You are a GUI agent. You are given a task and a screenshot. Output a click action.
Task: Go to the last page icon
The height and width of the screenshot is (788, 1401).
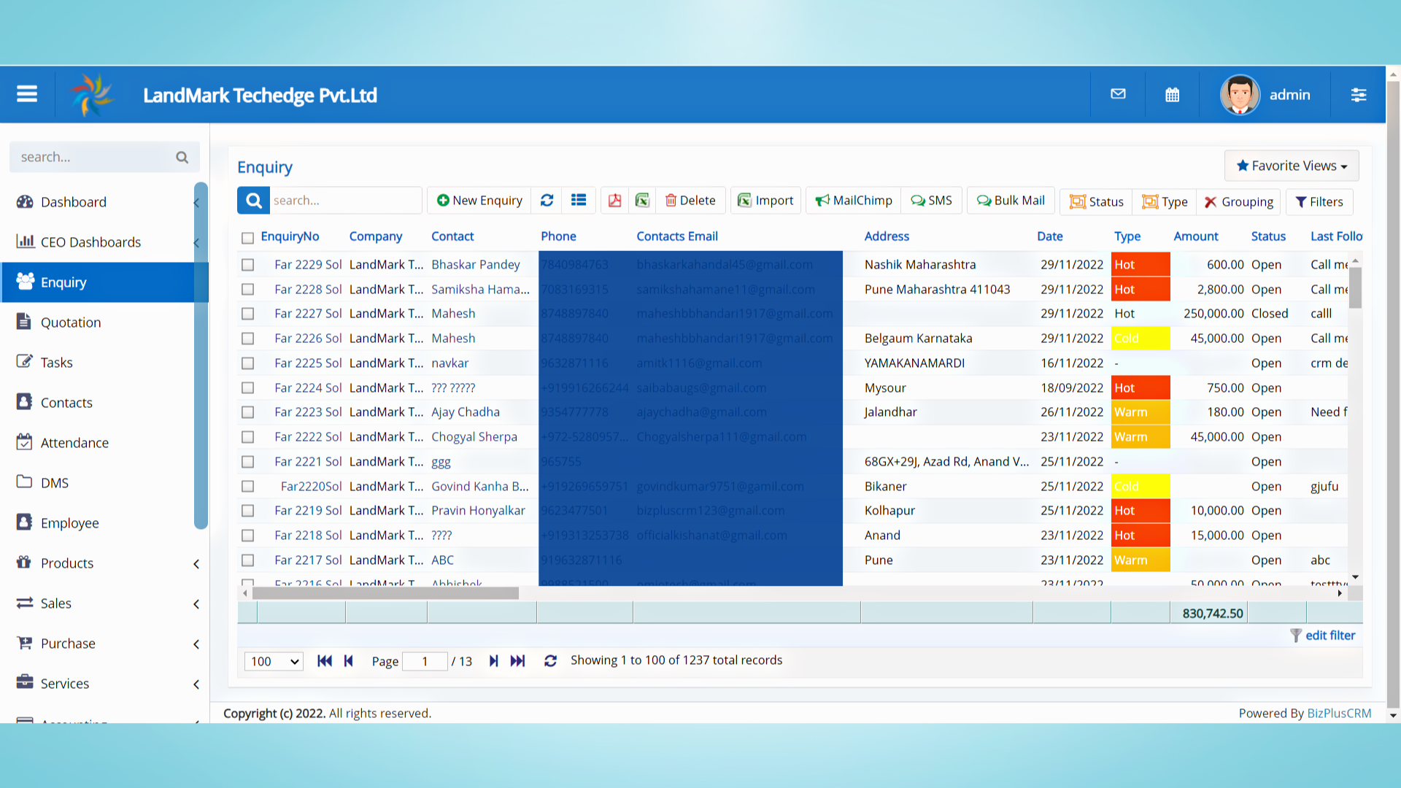coord(517,661)
